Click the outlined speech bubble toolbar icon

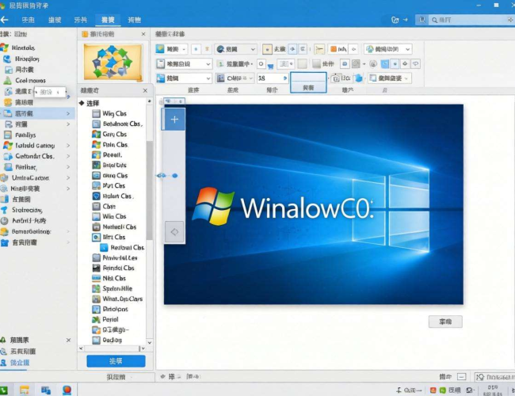(x=415, y=63)
